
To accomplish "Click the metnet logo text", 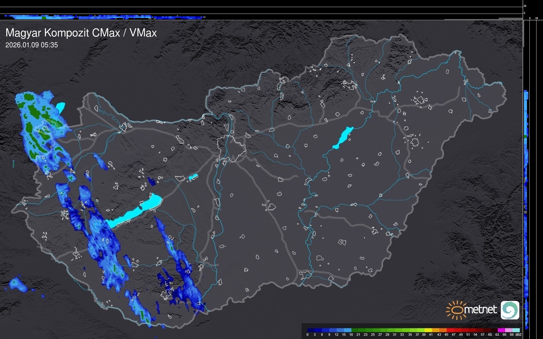I will 481,310.
